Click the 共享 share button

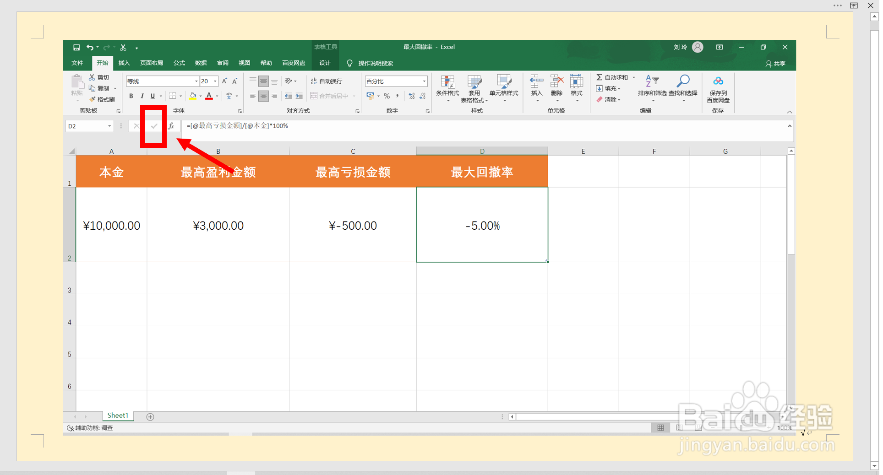[x=775, y=64]
